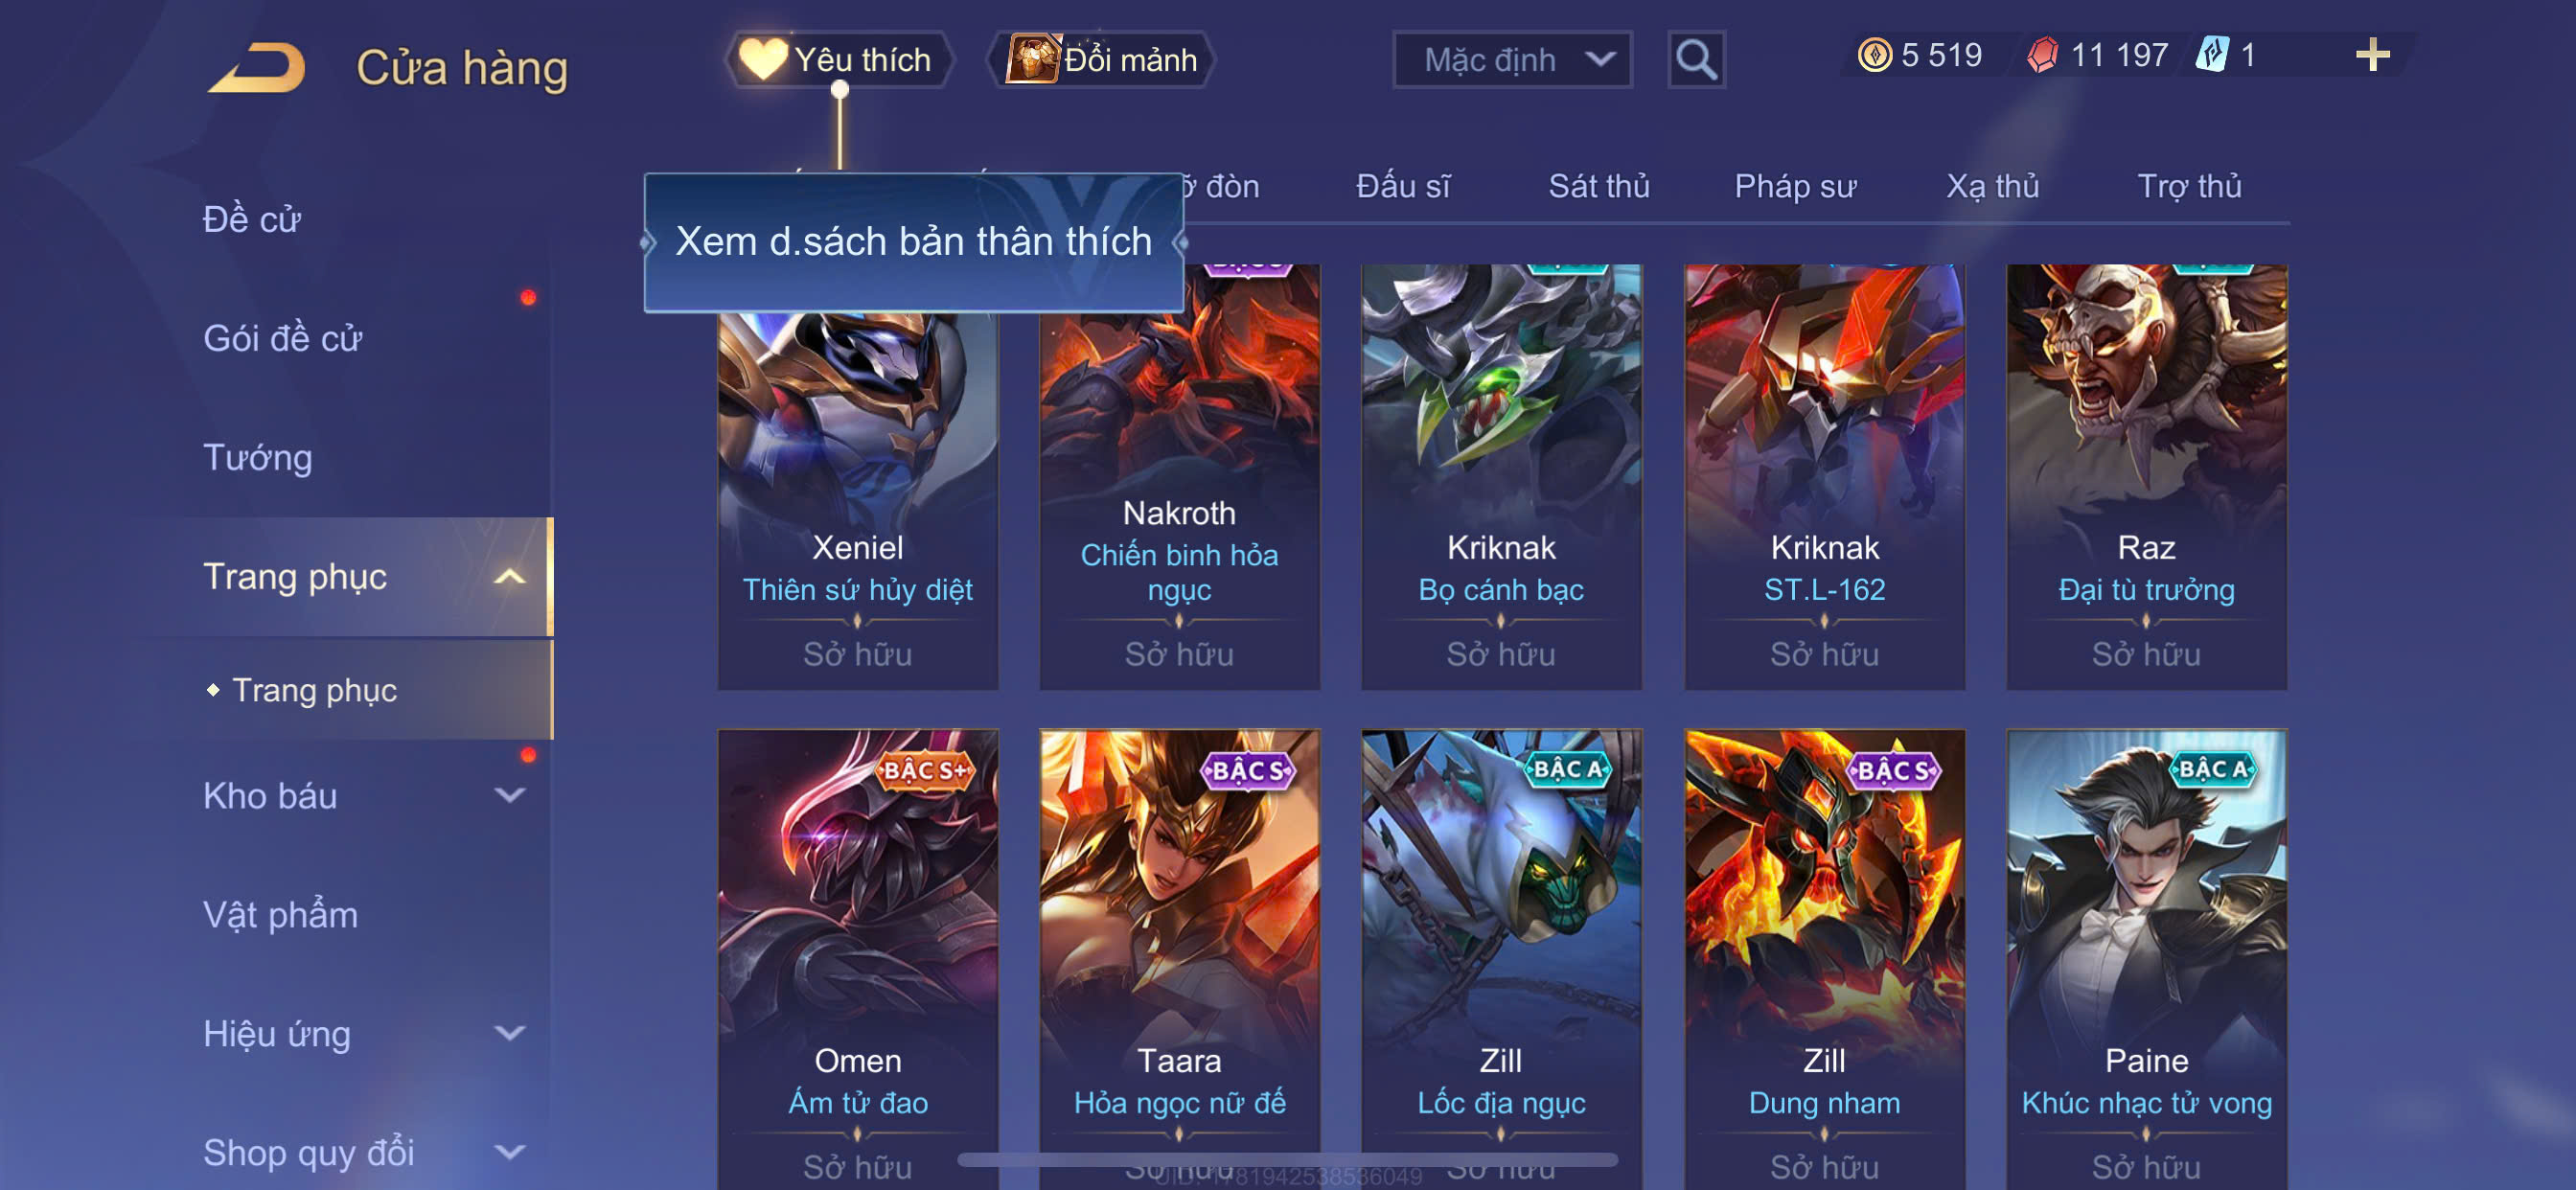Click the horizontal scrollbar at the bottom

point(1287,1160)
